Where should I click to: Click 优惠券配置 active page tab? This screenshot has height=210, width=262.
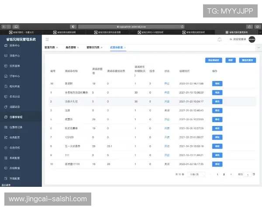[x=116, y=48]
